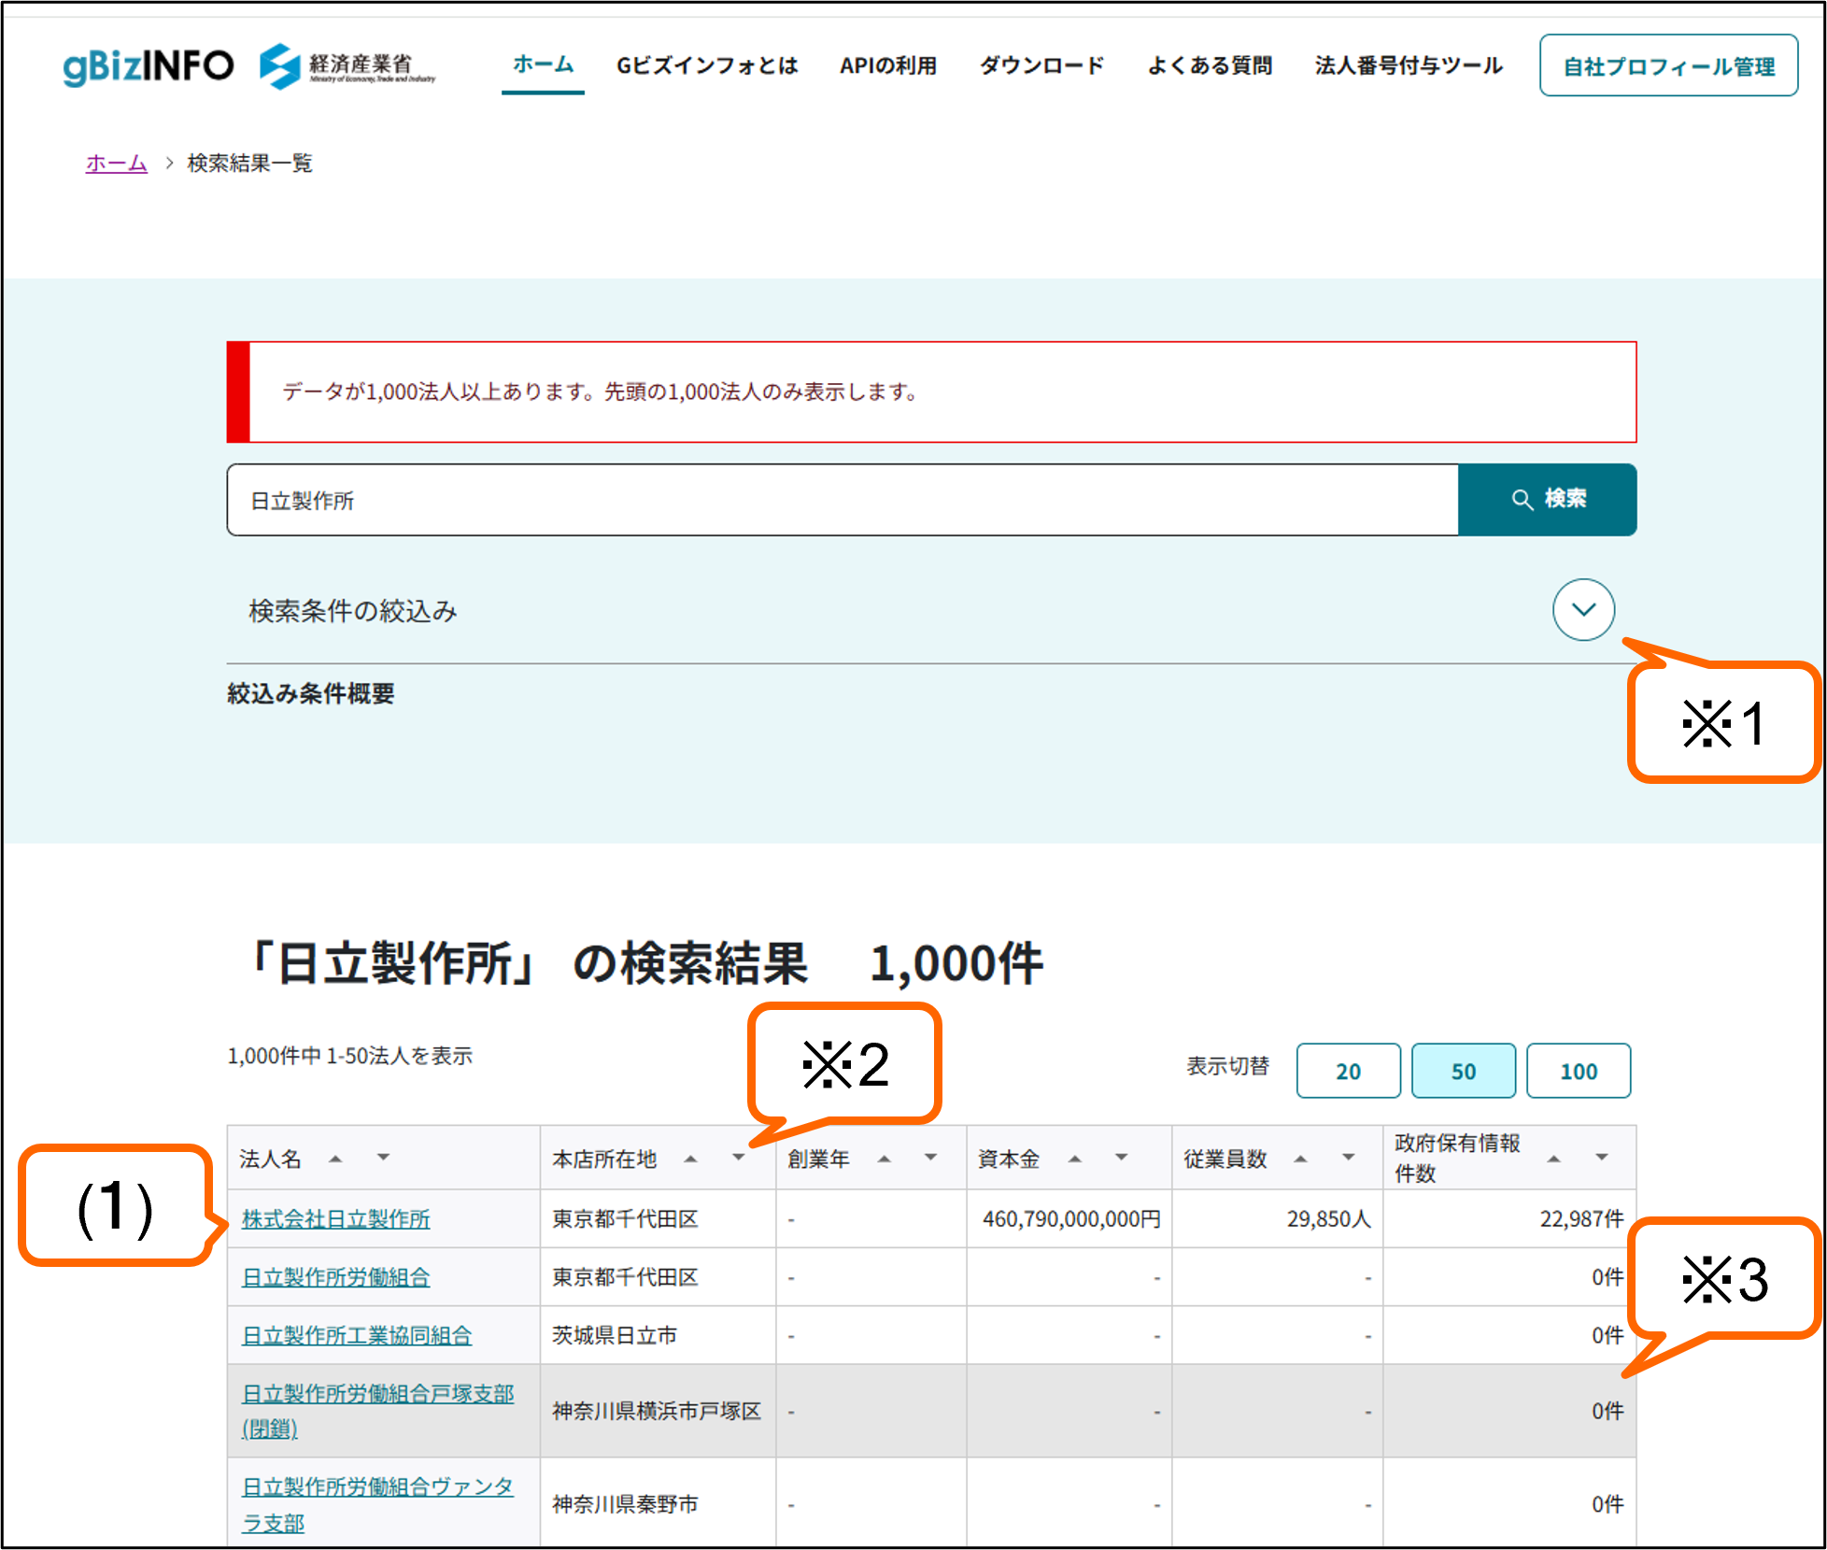Sort 本店所在地 column ascending
The height and width of the screenshot is (1550, 1827).
690,1159
